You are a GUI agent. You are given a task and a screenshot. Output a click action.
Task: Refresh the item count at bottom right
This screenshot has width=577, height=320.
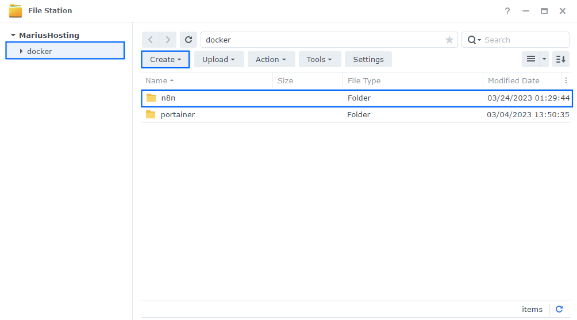[559, 309]
